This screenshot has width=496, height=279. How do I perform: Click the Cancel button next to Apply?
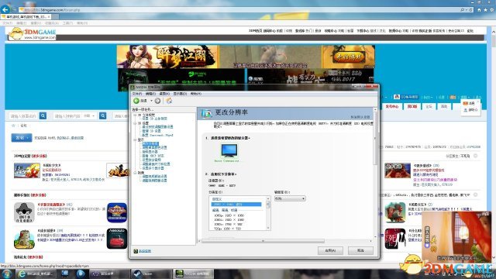point(360,250)
